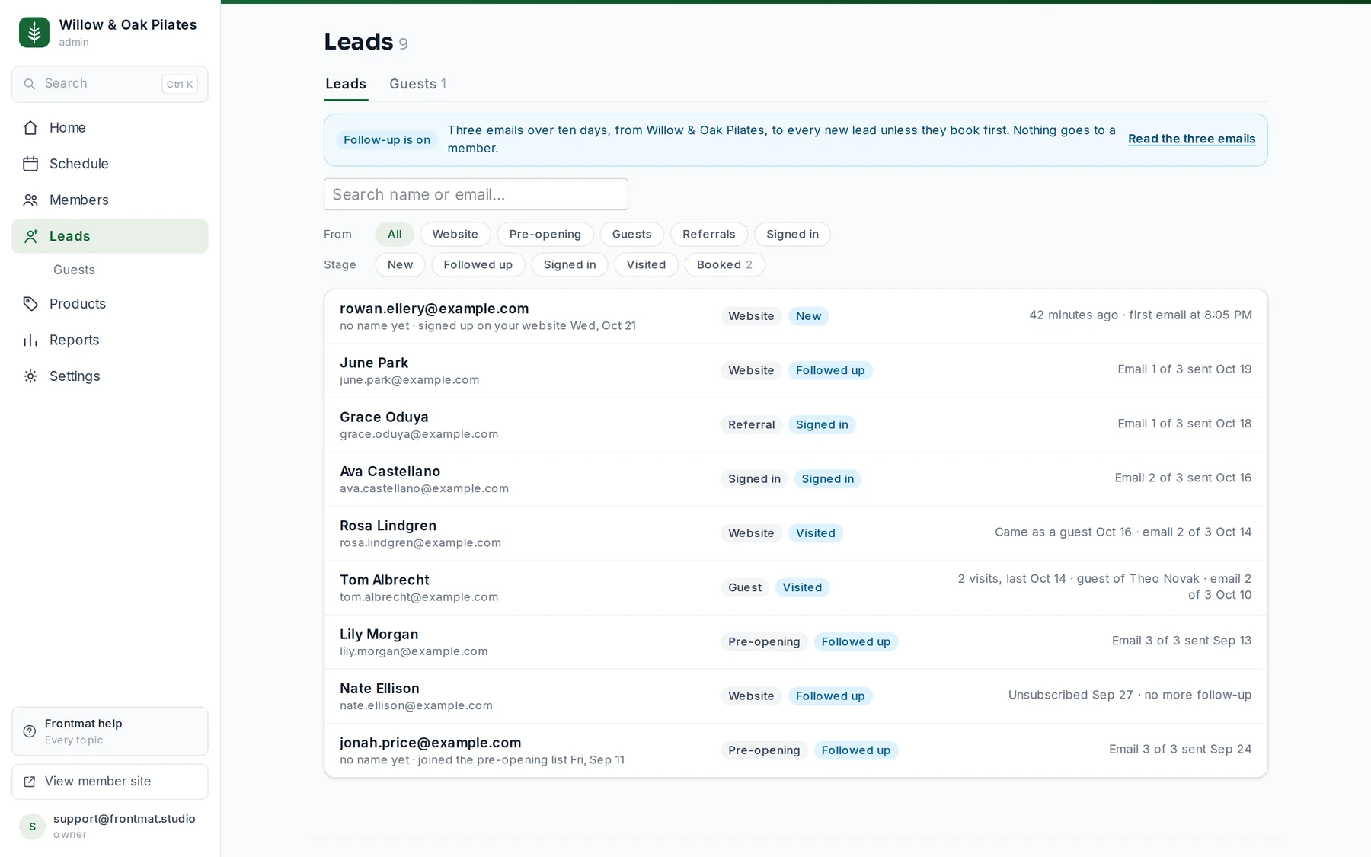Click Lily Morgan's Pre-opening badge
Image resolution: width=1371 pixels, height=857 pixels.
(x=764, y=641)
